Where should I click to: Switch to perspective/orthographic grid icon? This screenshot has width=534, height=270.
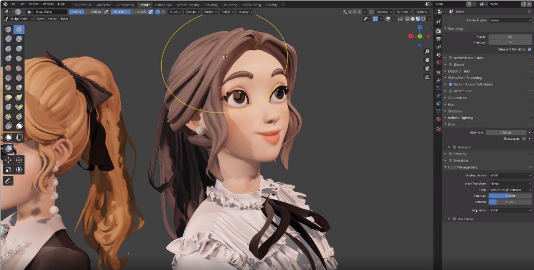(x=427, y=77)
